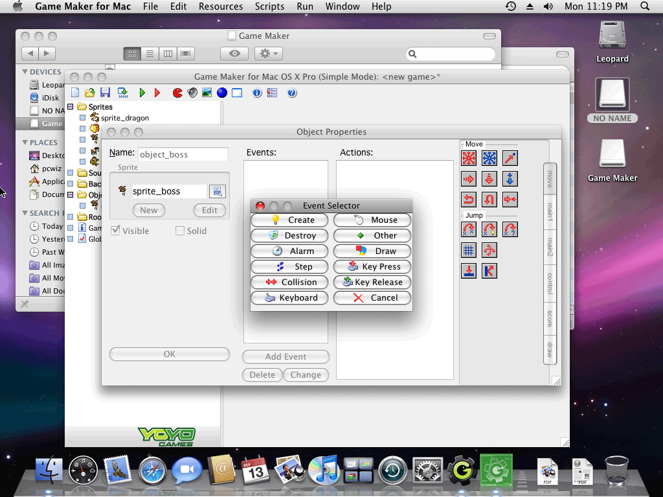The image size is (663, 497).
Task: Choose the Create event button
Action: [x=290, y=220]
